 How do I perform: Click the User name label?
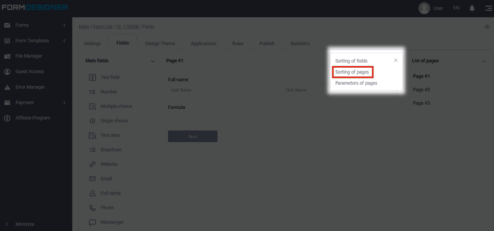[x=438, y=8]
